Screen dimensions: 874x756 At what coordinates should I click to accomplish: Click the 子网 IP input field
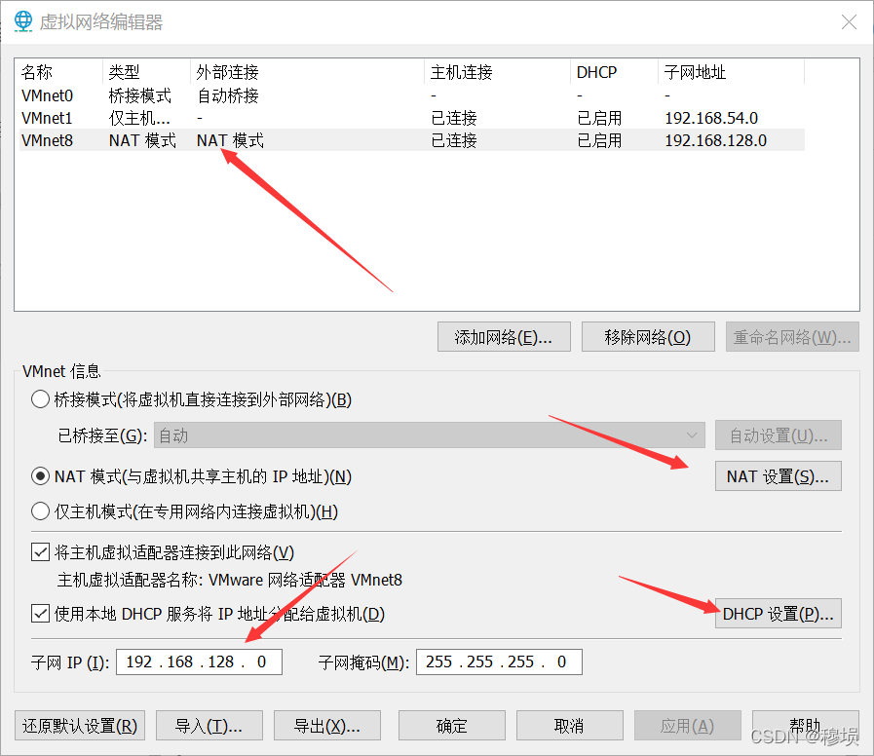199,661
